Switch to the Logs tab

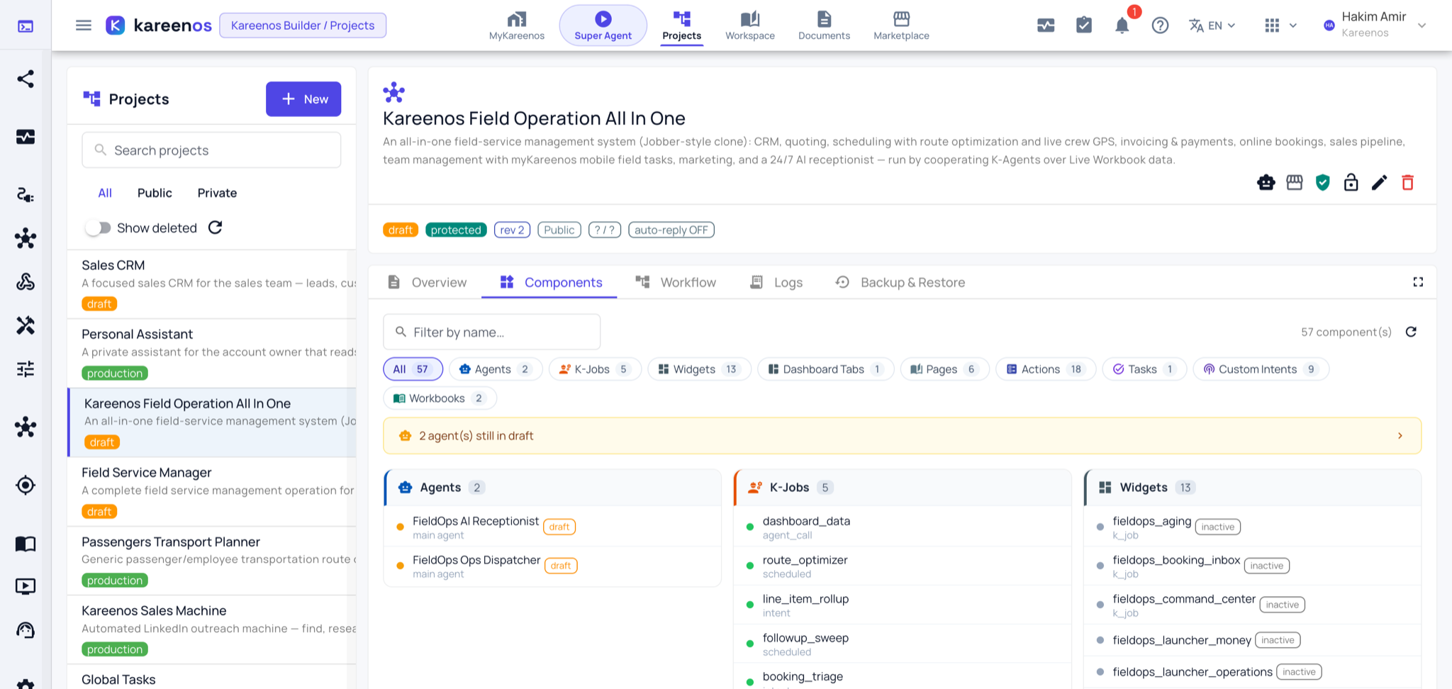click(x=776, y=282)
